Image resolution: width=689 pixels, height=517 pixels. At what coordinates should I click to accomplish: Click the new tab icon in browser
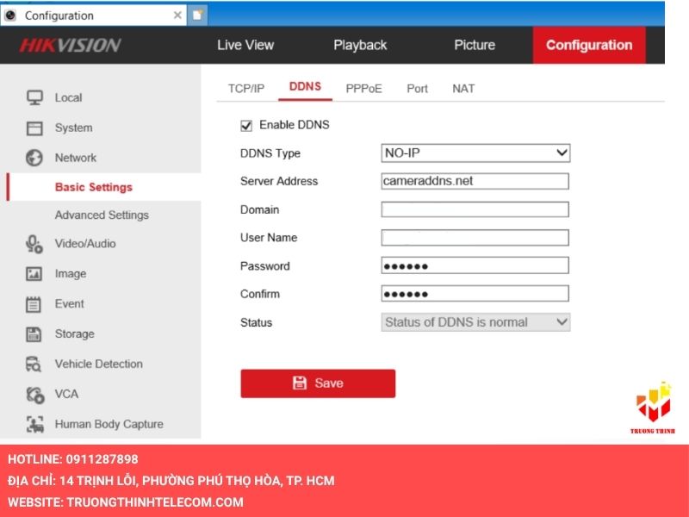coord(197,15)
